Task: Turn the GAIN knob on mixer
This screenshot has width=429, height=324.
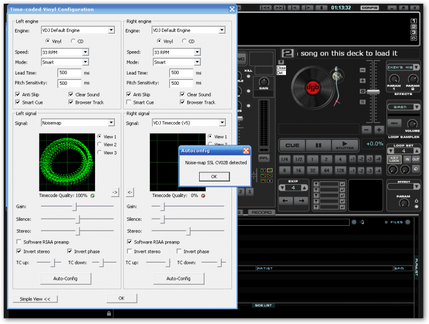Action: pyautogui.click(x=264, y=82)
